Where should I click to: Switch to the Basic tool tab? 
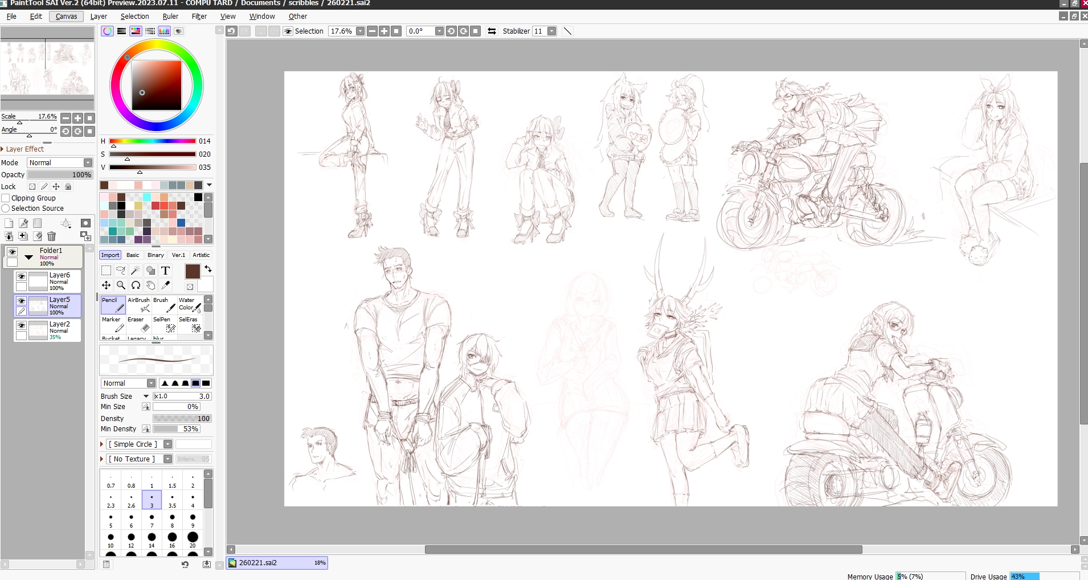click(x=133, y=255)
